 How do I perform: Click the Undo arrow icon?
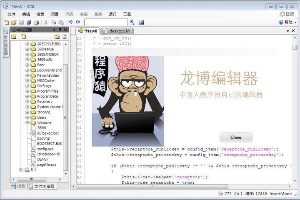[x=70, y=22]
